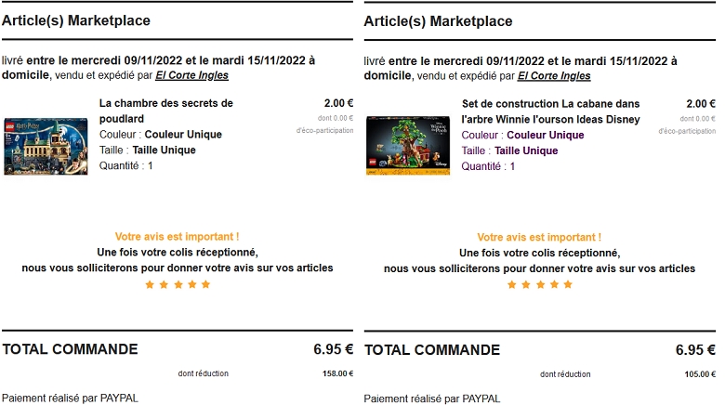This screenshot has height=405, width=725.
Task: Select 'Set de construction La cabane dans' title
Action: click(550, 104)
